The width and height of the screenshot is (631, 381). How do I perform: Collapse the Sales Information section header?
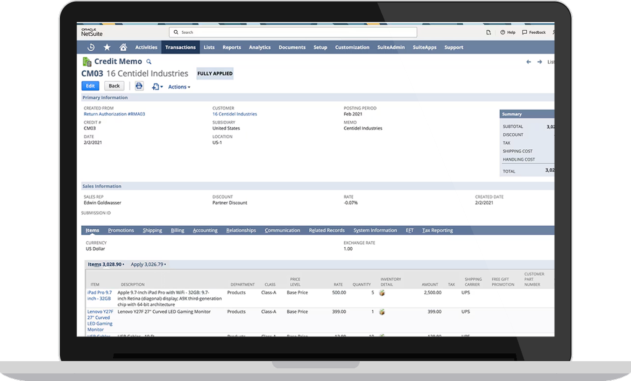[x=317, y=186]
